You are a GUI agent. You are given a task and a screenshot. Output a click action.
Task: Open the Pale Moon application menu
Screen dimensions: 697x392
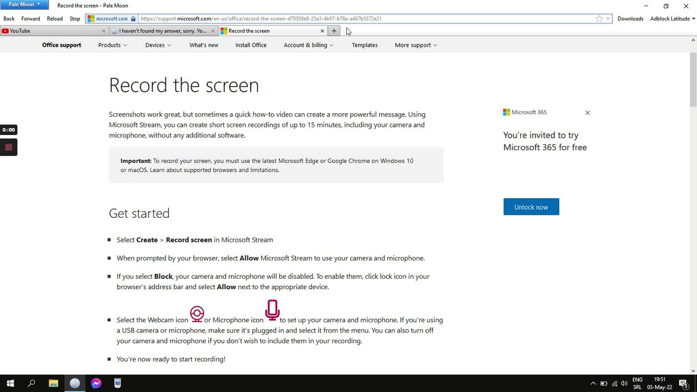(x=24, y=4)
